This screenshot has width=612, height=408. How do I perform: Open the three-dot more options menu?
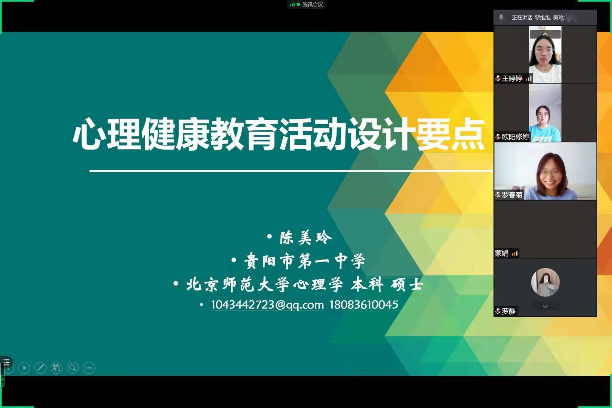89,368
